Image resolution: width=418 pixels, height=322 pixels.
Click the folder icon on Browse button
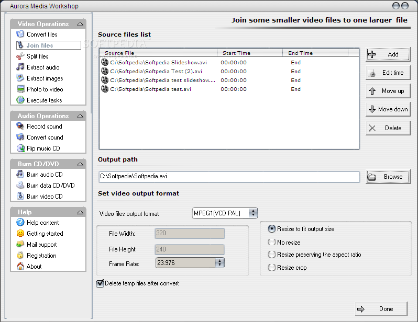coord(371,177)
